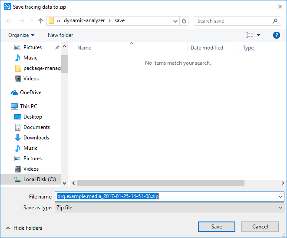
Task: Open the view options dropdown arrow
Action: pos(259,35)
